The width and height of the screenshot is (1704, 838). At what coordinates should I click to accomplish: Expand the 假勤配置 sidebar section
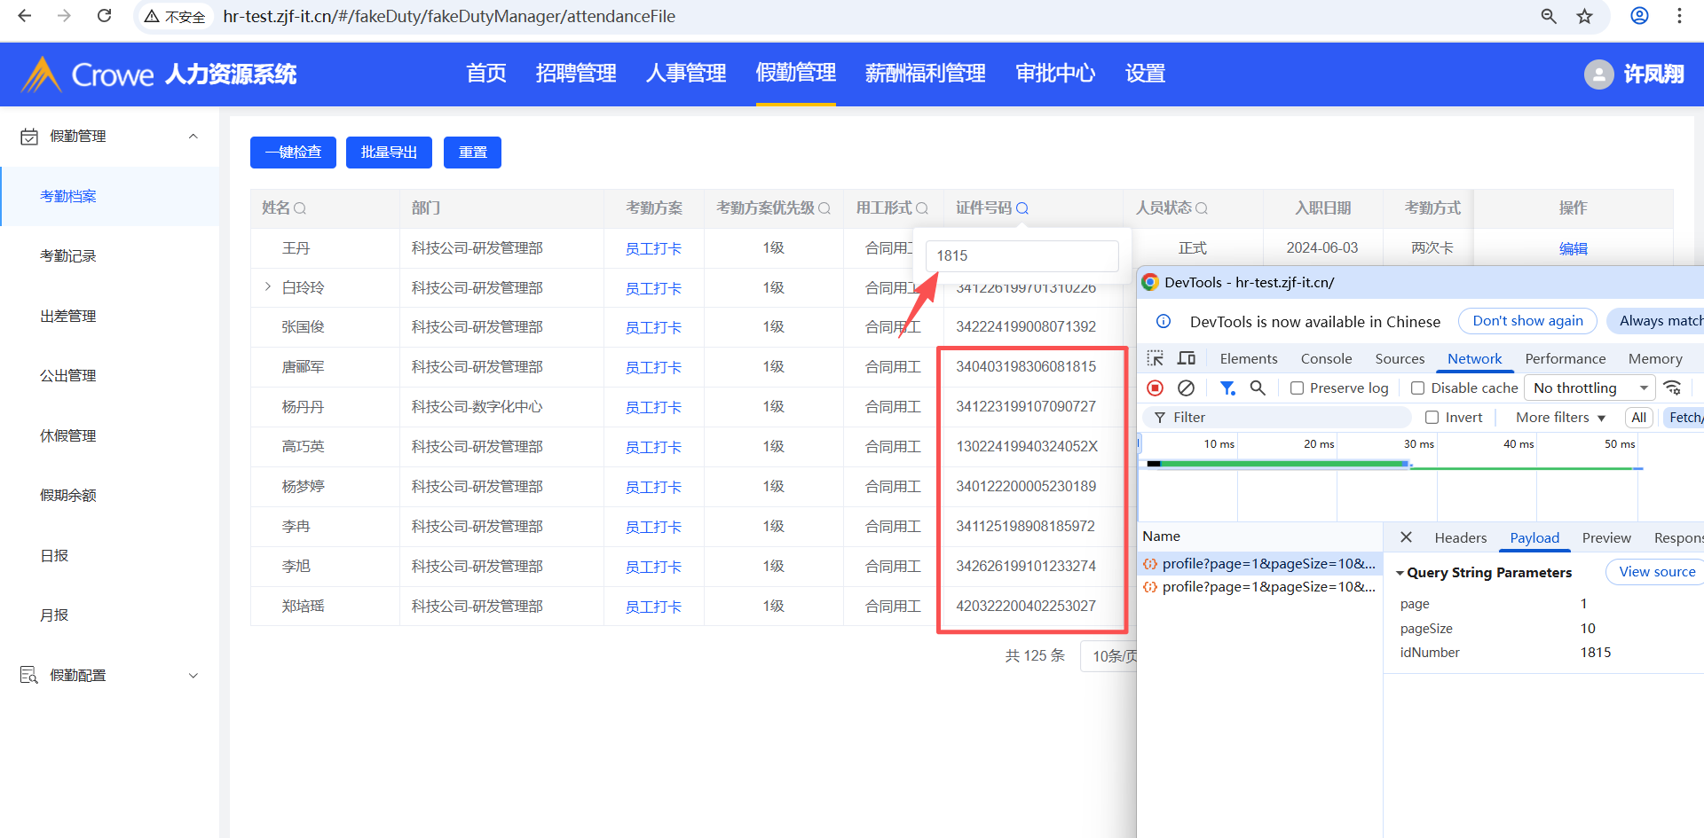coord(193,676)
